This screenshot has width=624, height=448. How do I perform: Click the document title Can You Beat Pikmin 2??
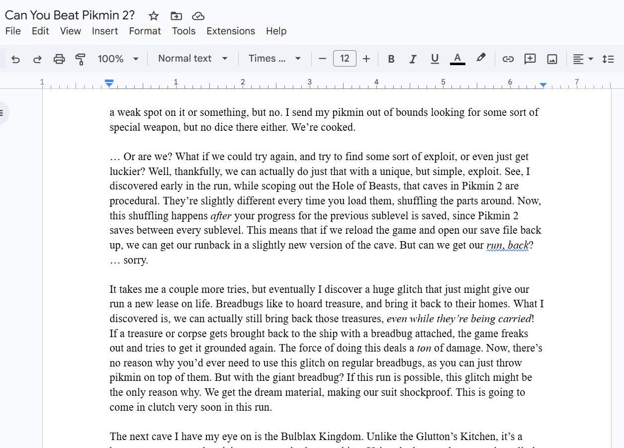click(x=70, y=15)
